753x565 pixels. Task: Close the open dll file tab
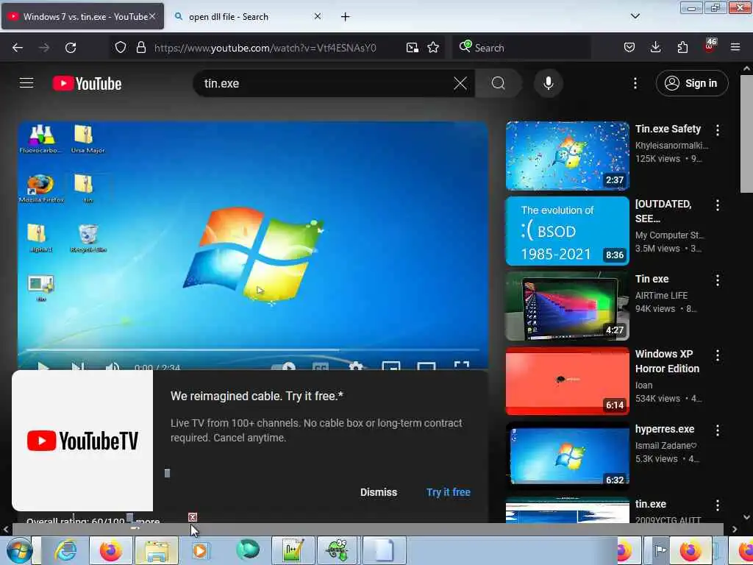pos(318,16)
